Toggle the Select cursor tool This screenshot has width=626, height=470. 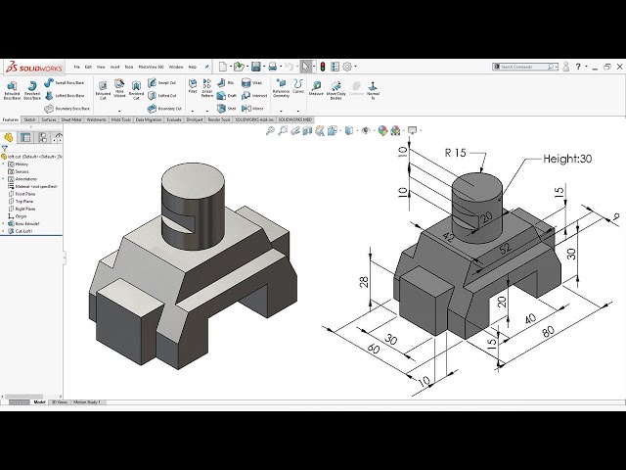click(305, 67)
